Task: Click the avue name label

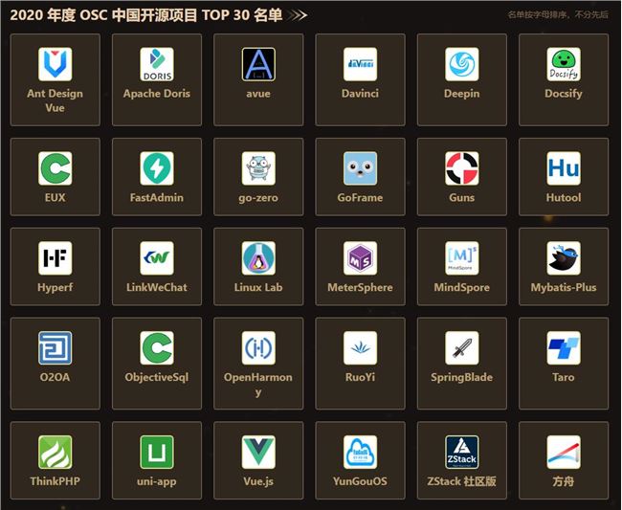Action: (258, 94)
